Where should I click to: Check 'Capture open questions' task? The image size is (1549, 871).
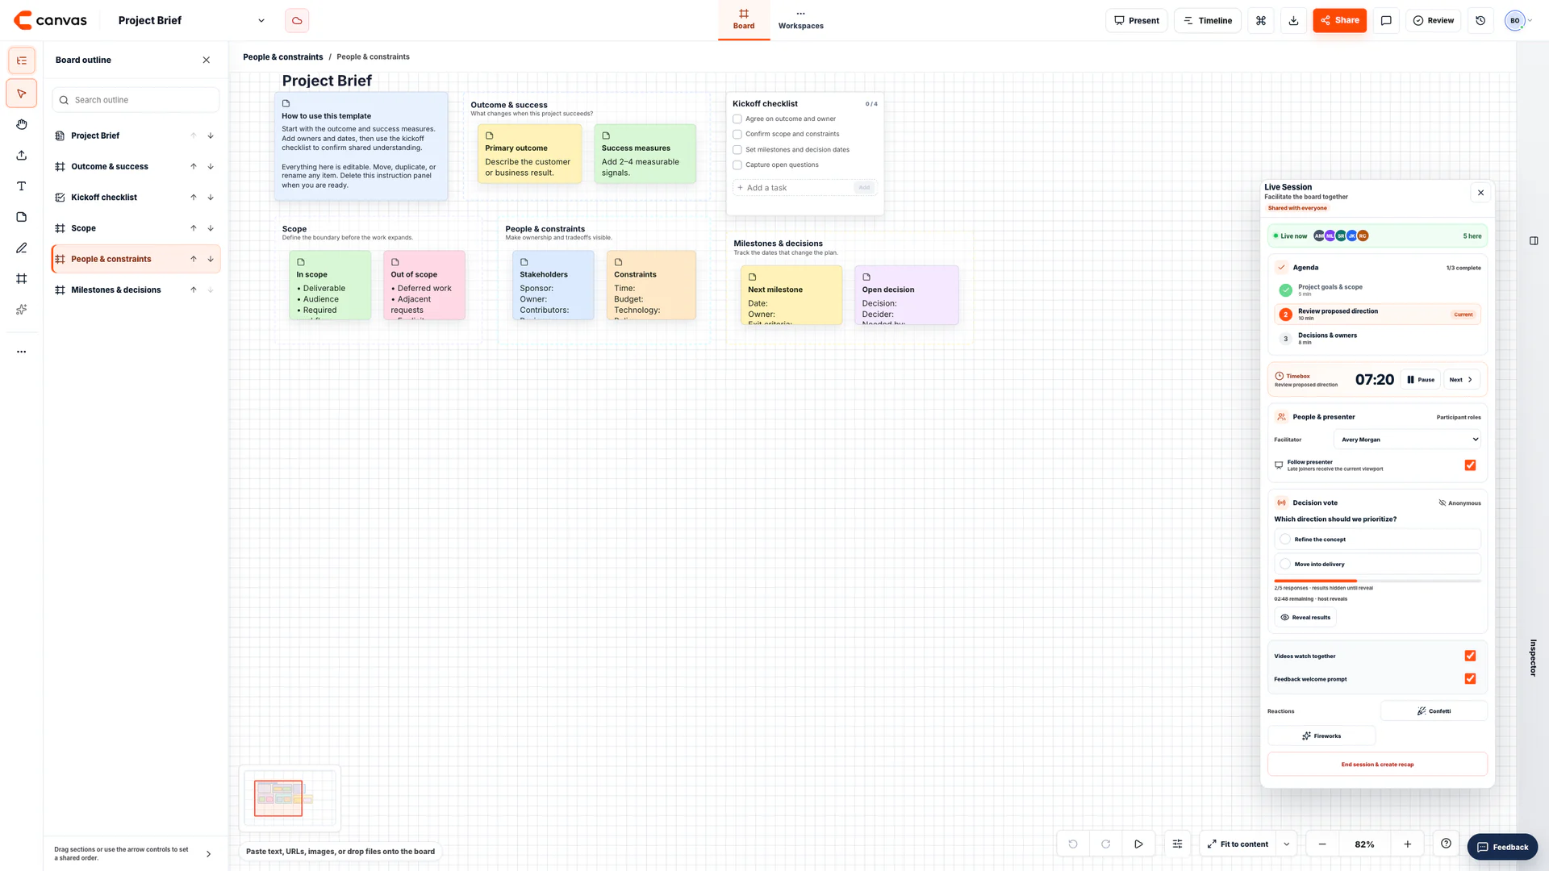pos(737,165)
